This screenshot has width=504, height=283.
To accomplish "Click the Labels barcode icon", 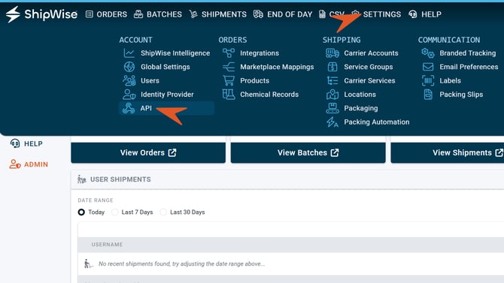I will pyautogui.click(x=428, y=80).
